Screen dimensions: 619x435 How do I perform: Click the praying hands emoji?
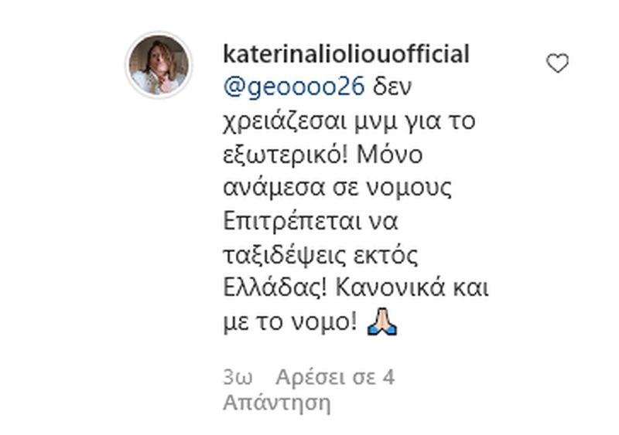point(381,322)
